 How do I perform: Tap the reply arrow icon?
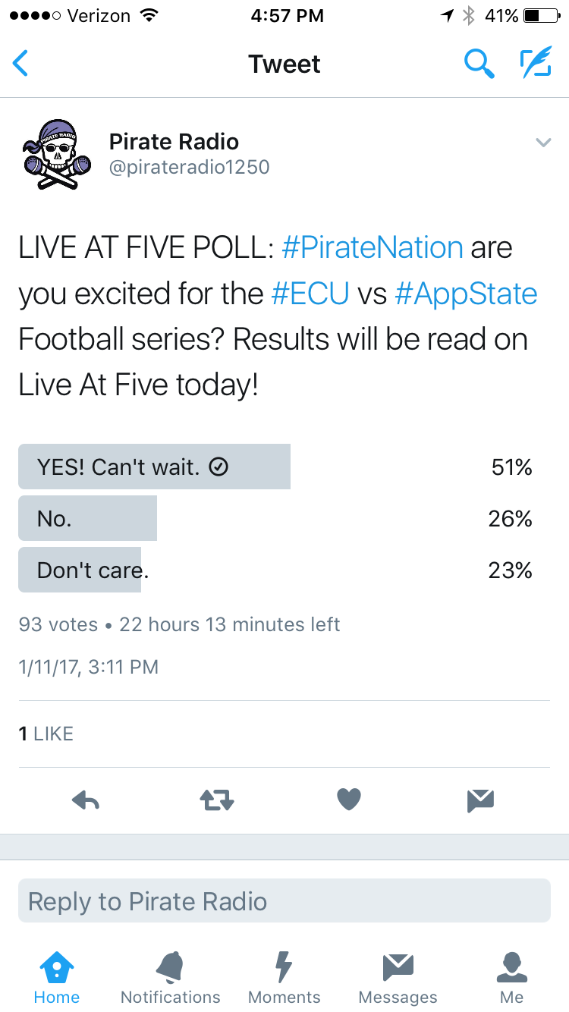pos(85,799)
